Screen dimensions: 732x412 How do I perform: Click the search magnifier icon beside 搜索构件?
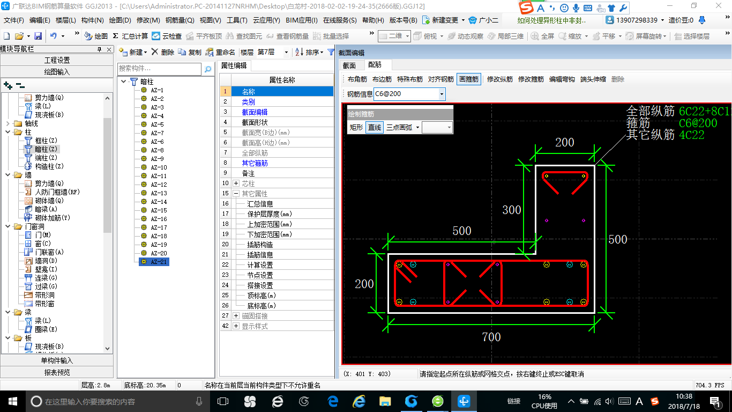[x=208, y=69]
